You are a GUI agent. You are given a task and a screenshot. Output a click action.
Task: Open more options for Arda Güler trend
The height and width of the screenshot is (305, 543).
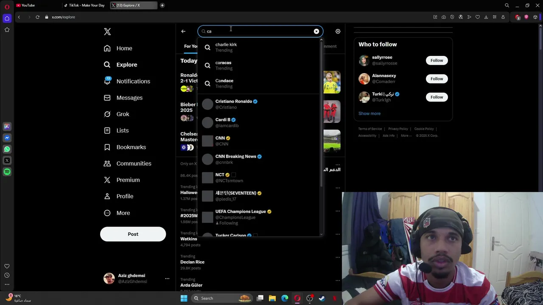pos(338,280)
